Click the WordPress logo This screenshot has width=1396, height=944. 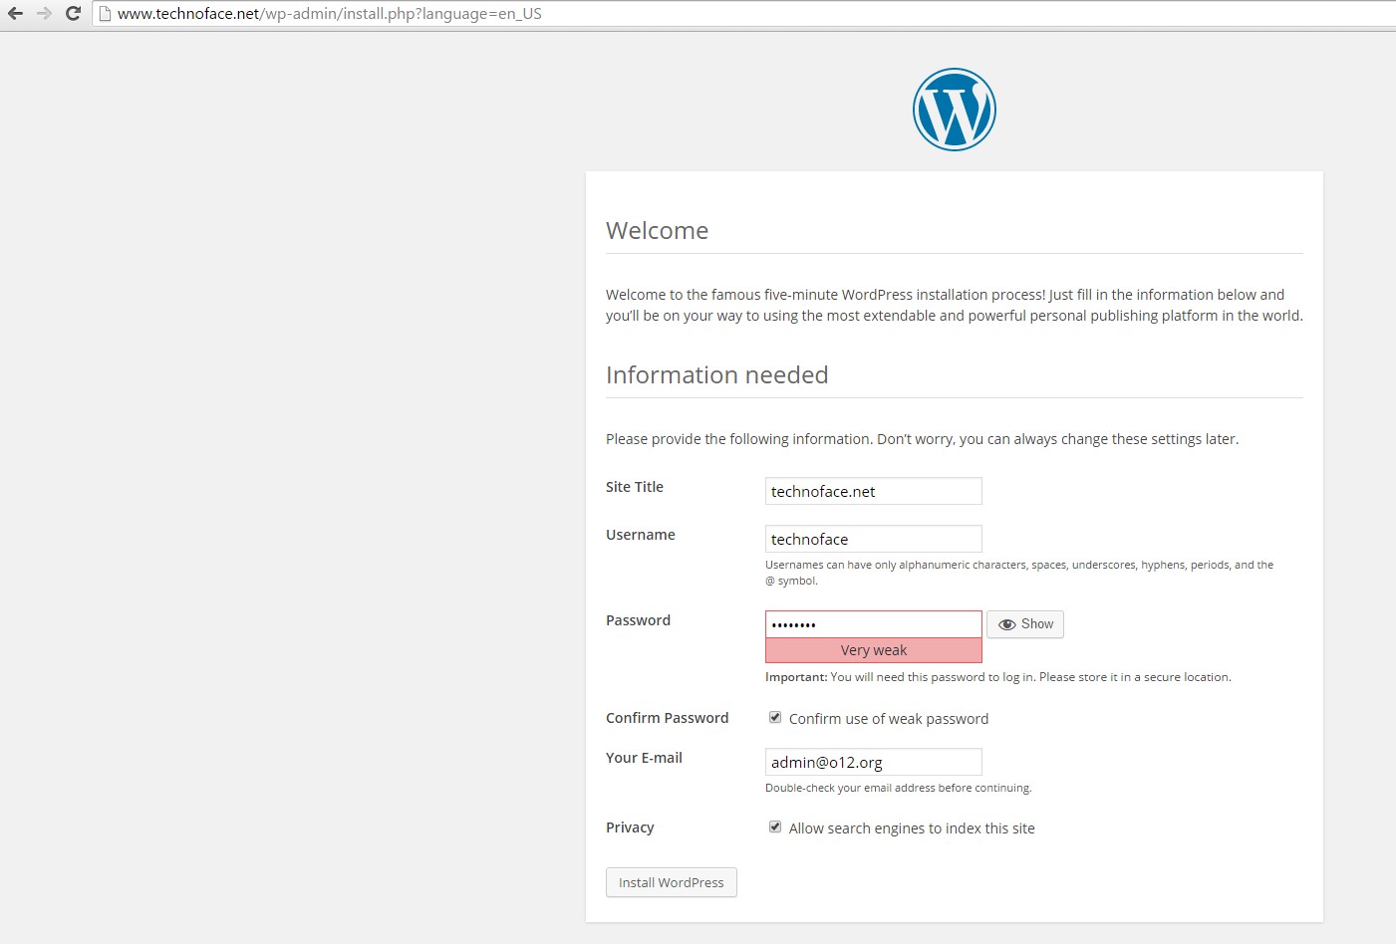point(955,110)
